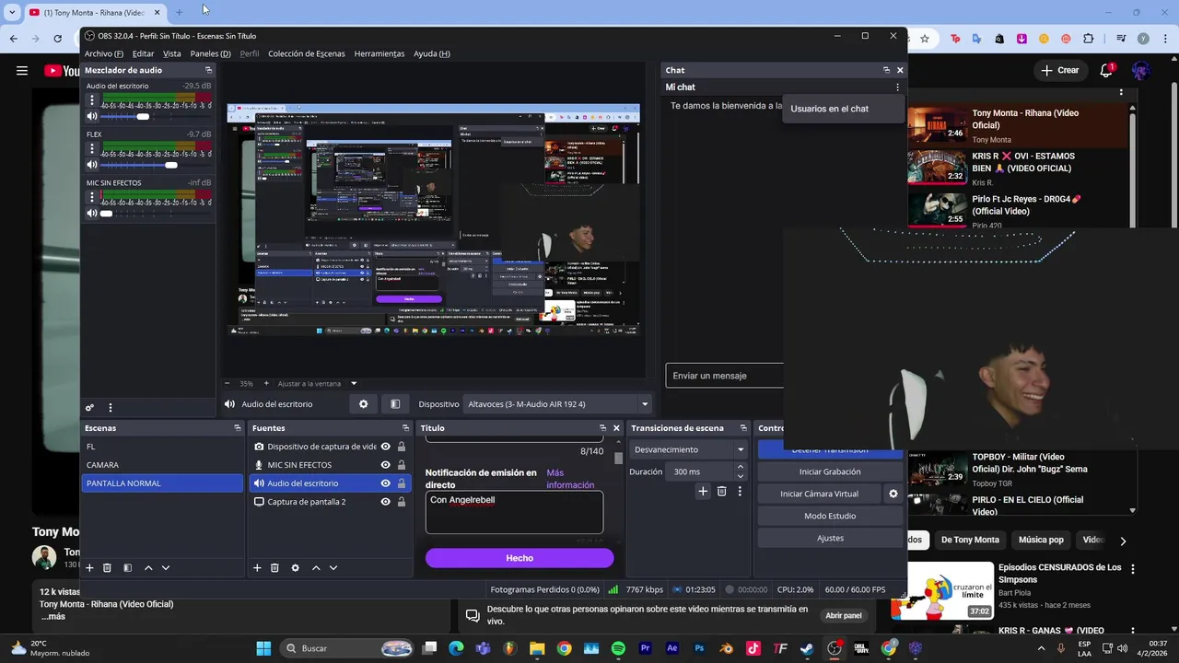Mute the Audio del escritorio mixer channel
Viewport: 1179px width, 663px height.
click(92, 116)
